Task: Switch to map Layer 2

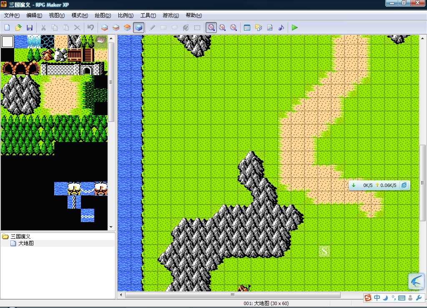Action: pyautogui.click(x=116, y=28)
